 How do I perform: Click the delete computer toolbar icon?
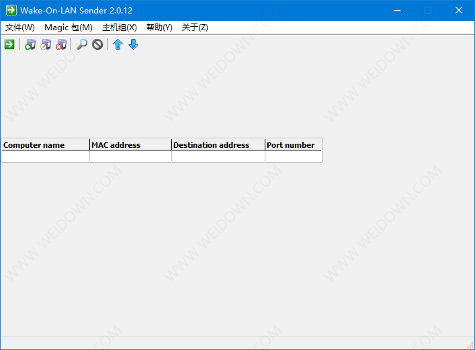[x=61, y=44]
